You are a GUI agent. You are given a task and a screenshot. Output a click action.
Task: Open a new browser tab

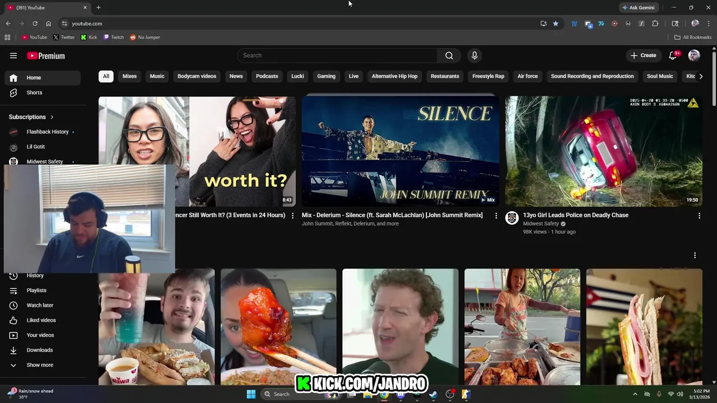pyautogui.click(x=99, y=7)
